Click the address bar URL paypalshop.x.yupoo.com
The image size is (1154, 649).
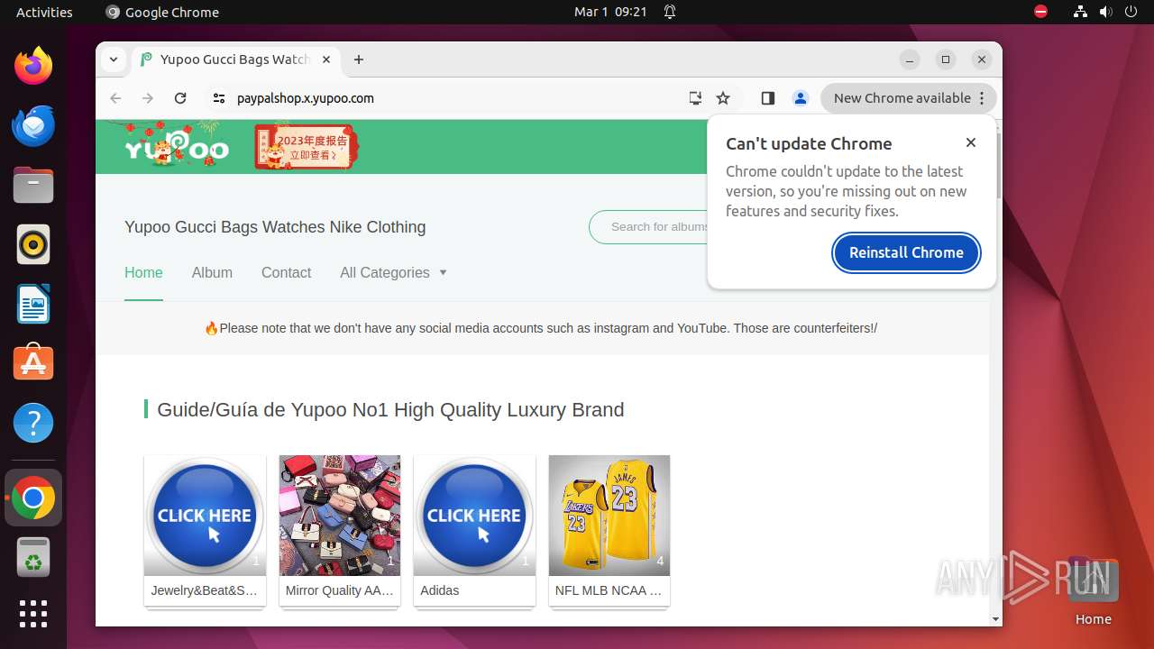pyautogui.click(x=305, y=98)
